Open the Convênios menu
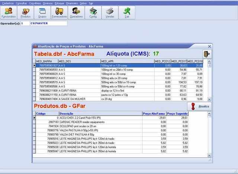This screenshot has width=238, height=174. (35, 3)
